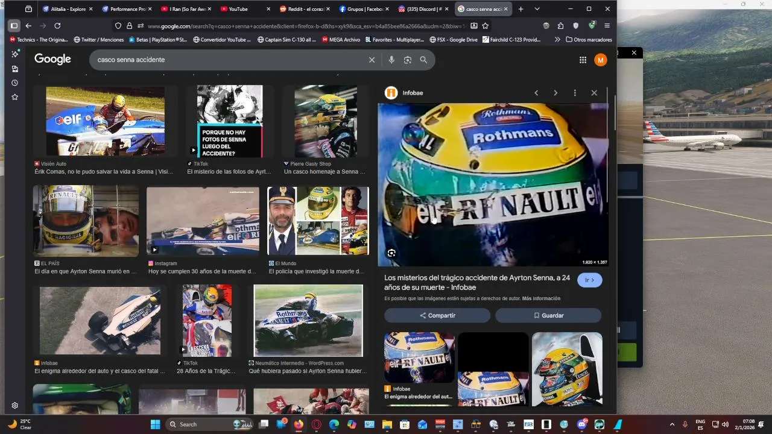
Task: Click the google.com address bar
Action: [308, 26]
